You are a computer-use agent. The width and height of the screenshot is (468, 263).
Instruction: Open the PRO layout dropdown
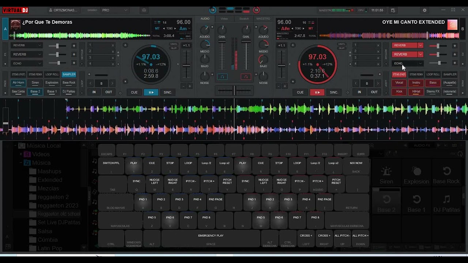[114, 10]
